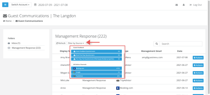Viewport: 210px width, 95px height.
Task: Go to the Home breadcrumb icon
Action: [x=4, y=21]
